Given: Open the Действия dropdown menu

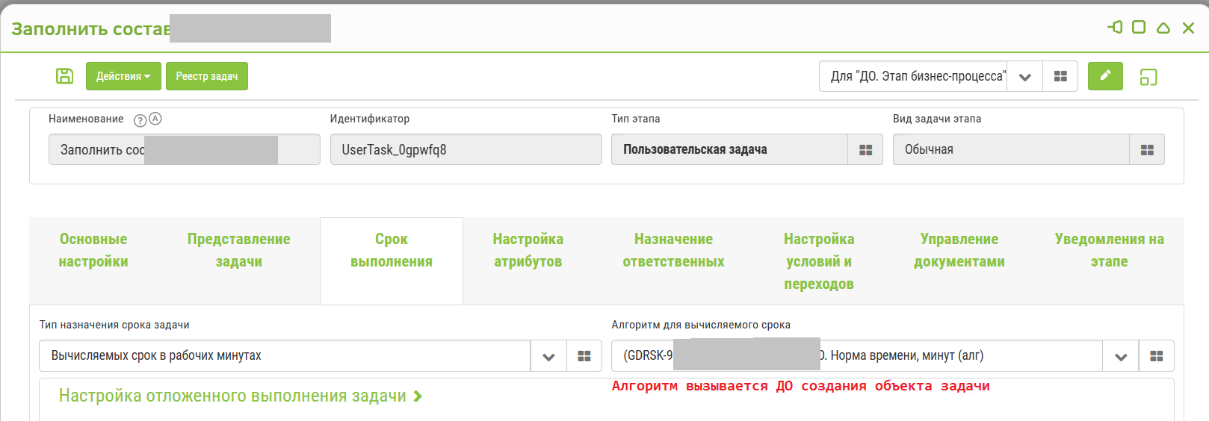Looking at the screenshot, I should pyautogui.click(x=123, y=76).
